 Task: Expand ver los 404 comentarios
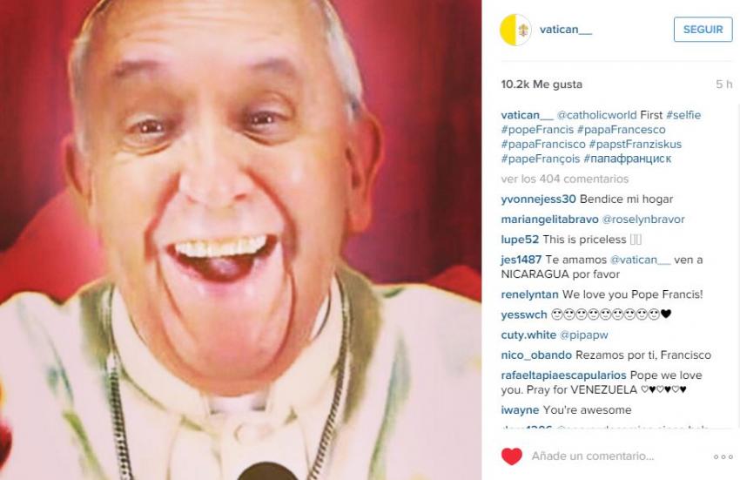[x=564, y=179]
